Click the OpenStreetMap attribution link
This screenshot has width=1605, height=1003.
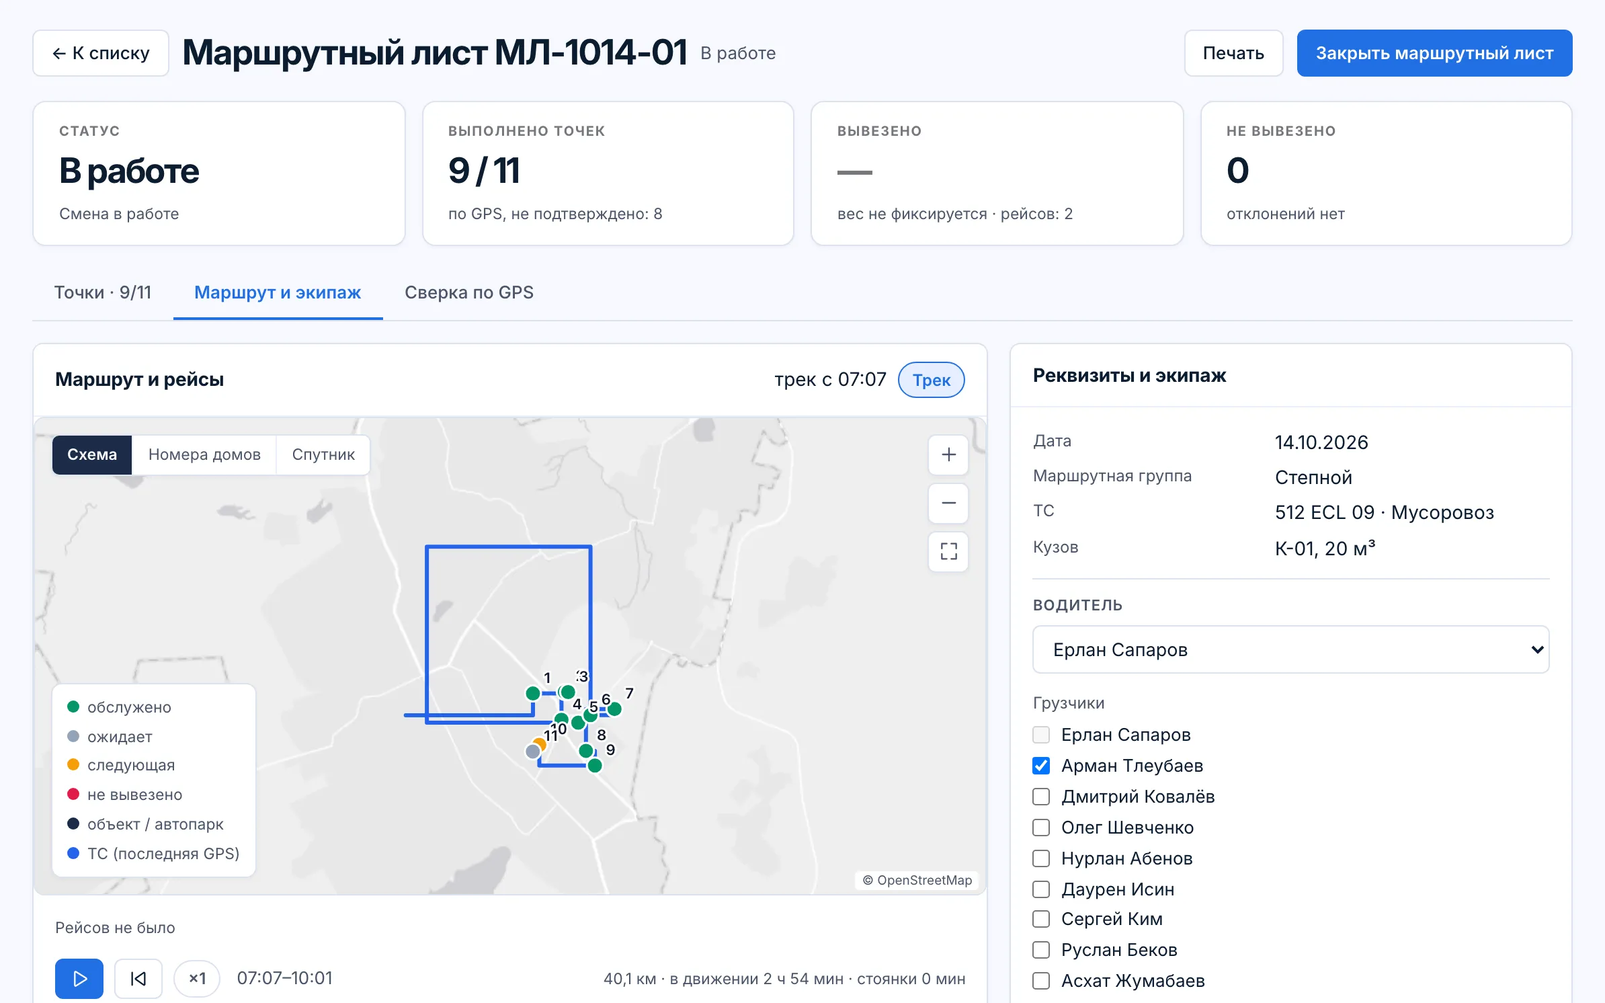(917, 880)
